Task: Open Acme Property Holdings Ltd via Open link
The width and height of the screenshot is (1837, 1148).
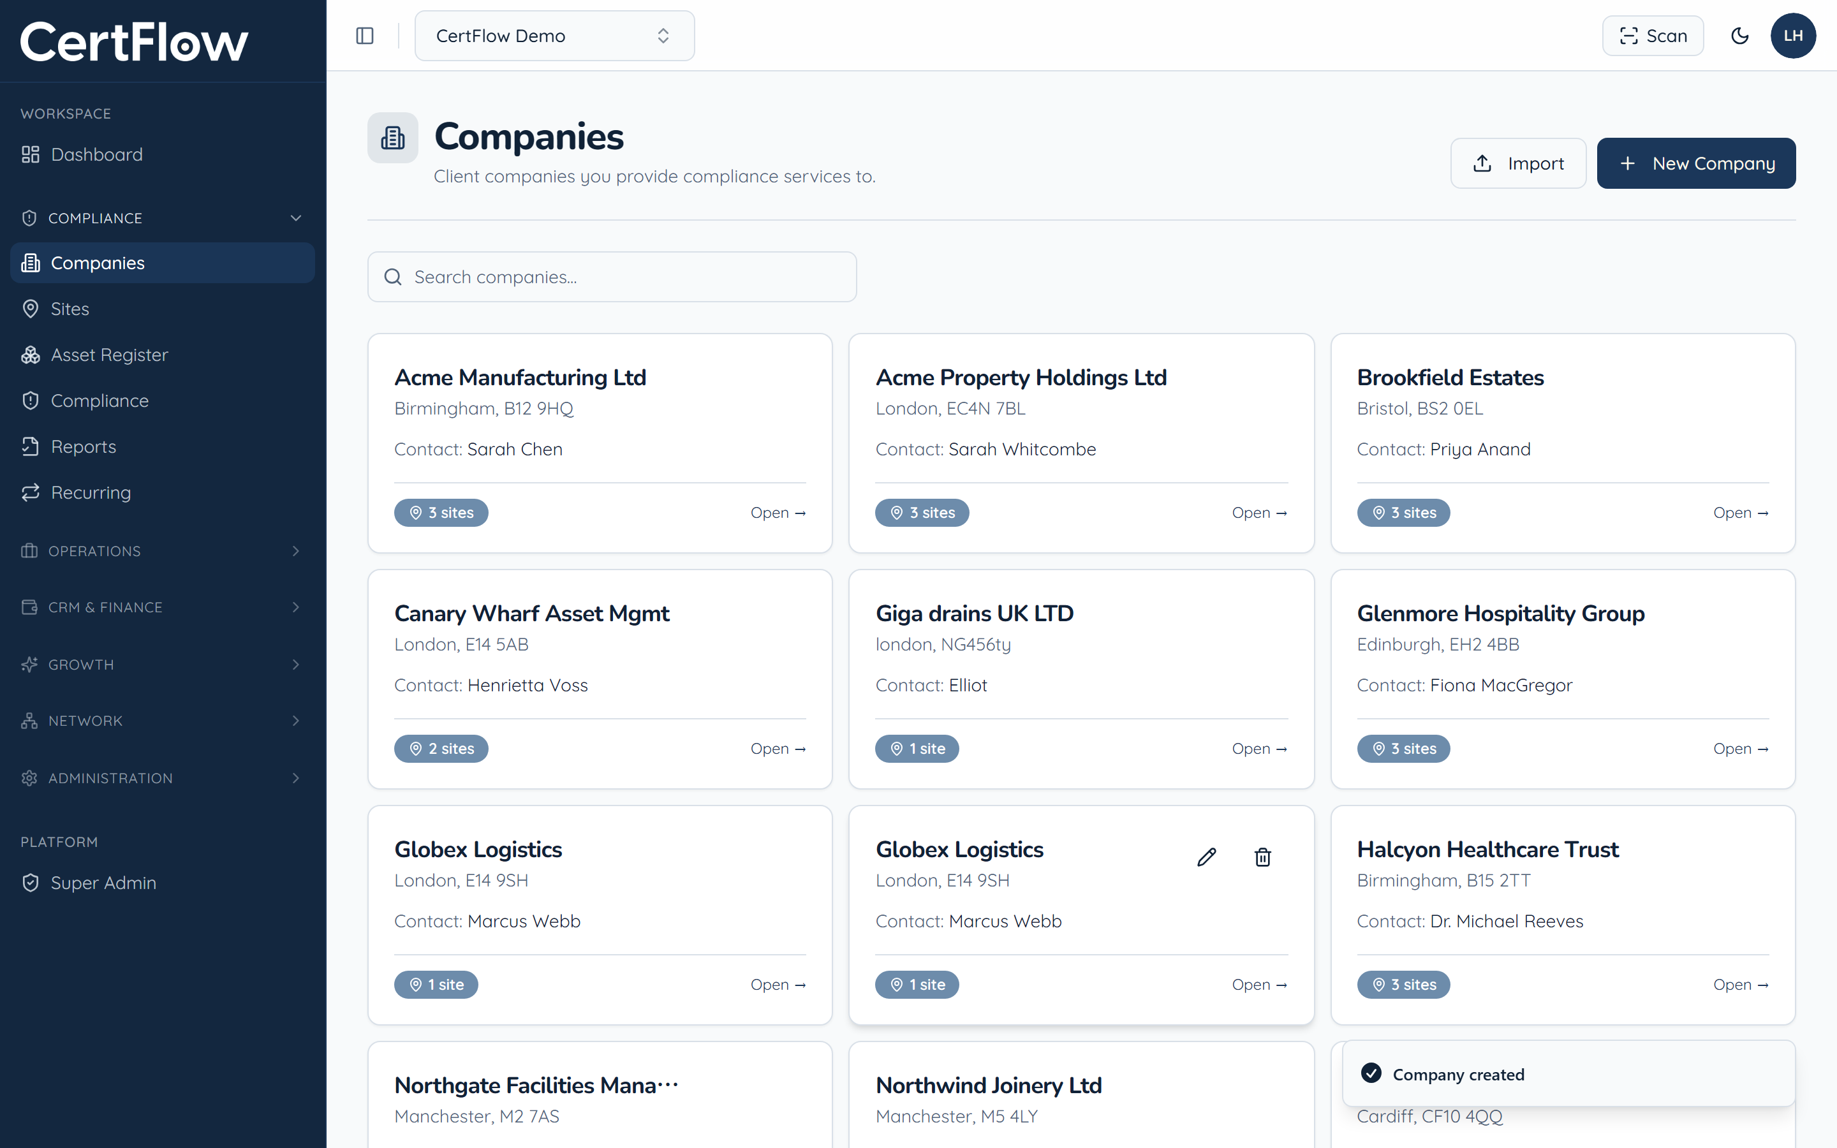Action: point(1259,513)
